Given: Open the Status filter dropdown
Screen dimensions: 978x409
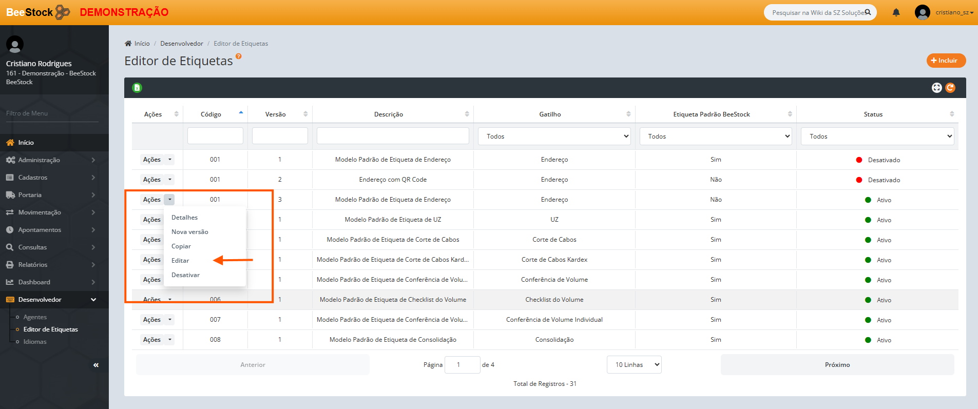Looking at the screenshot, I should pos(877,137).
